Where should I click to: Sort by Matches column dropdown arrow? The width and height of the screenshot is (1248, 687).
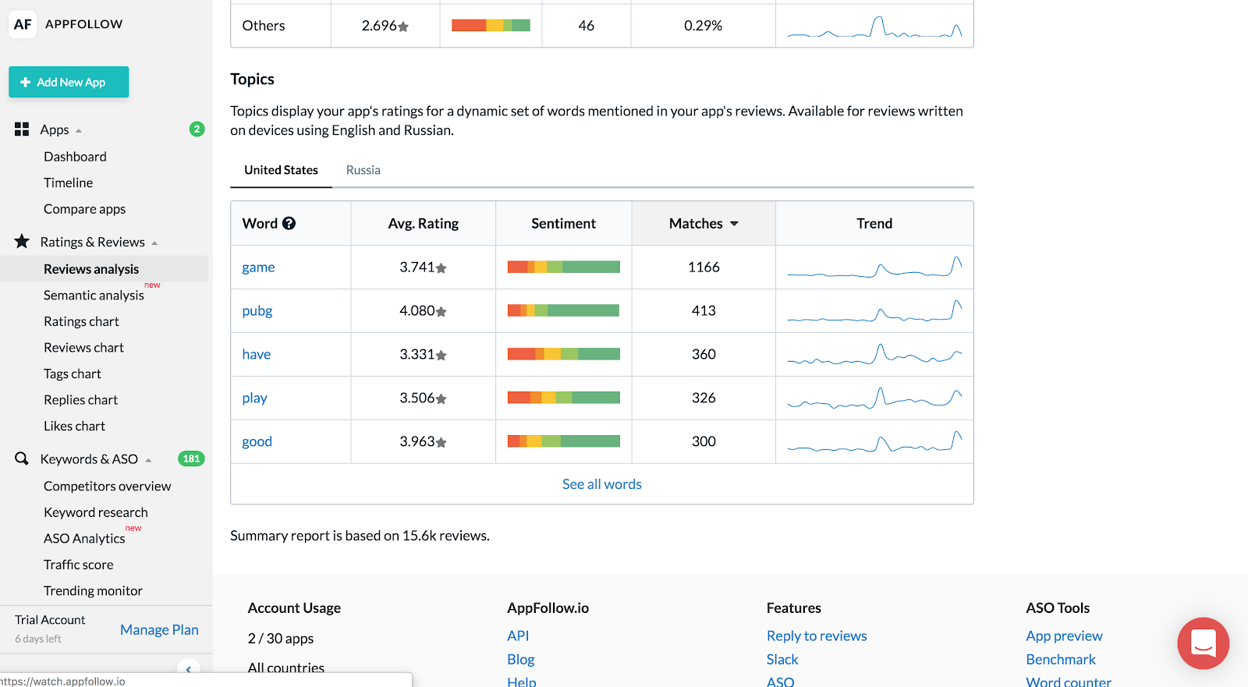(734, 224)
